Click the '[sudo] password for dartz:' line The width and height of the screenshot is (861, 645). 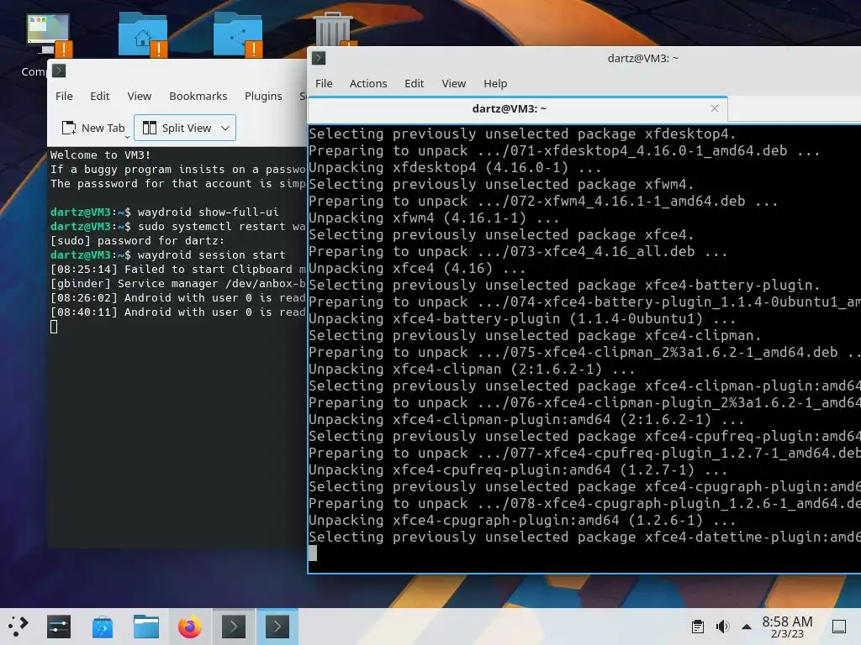pyautogui.click(x=137, y=241)
